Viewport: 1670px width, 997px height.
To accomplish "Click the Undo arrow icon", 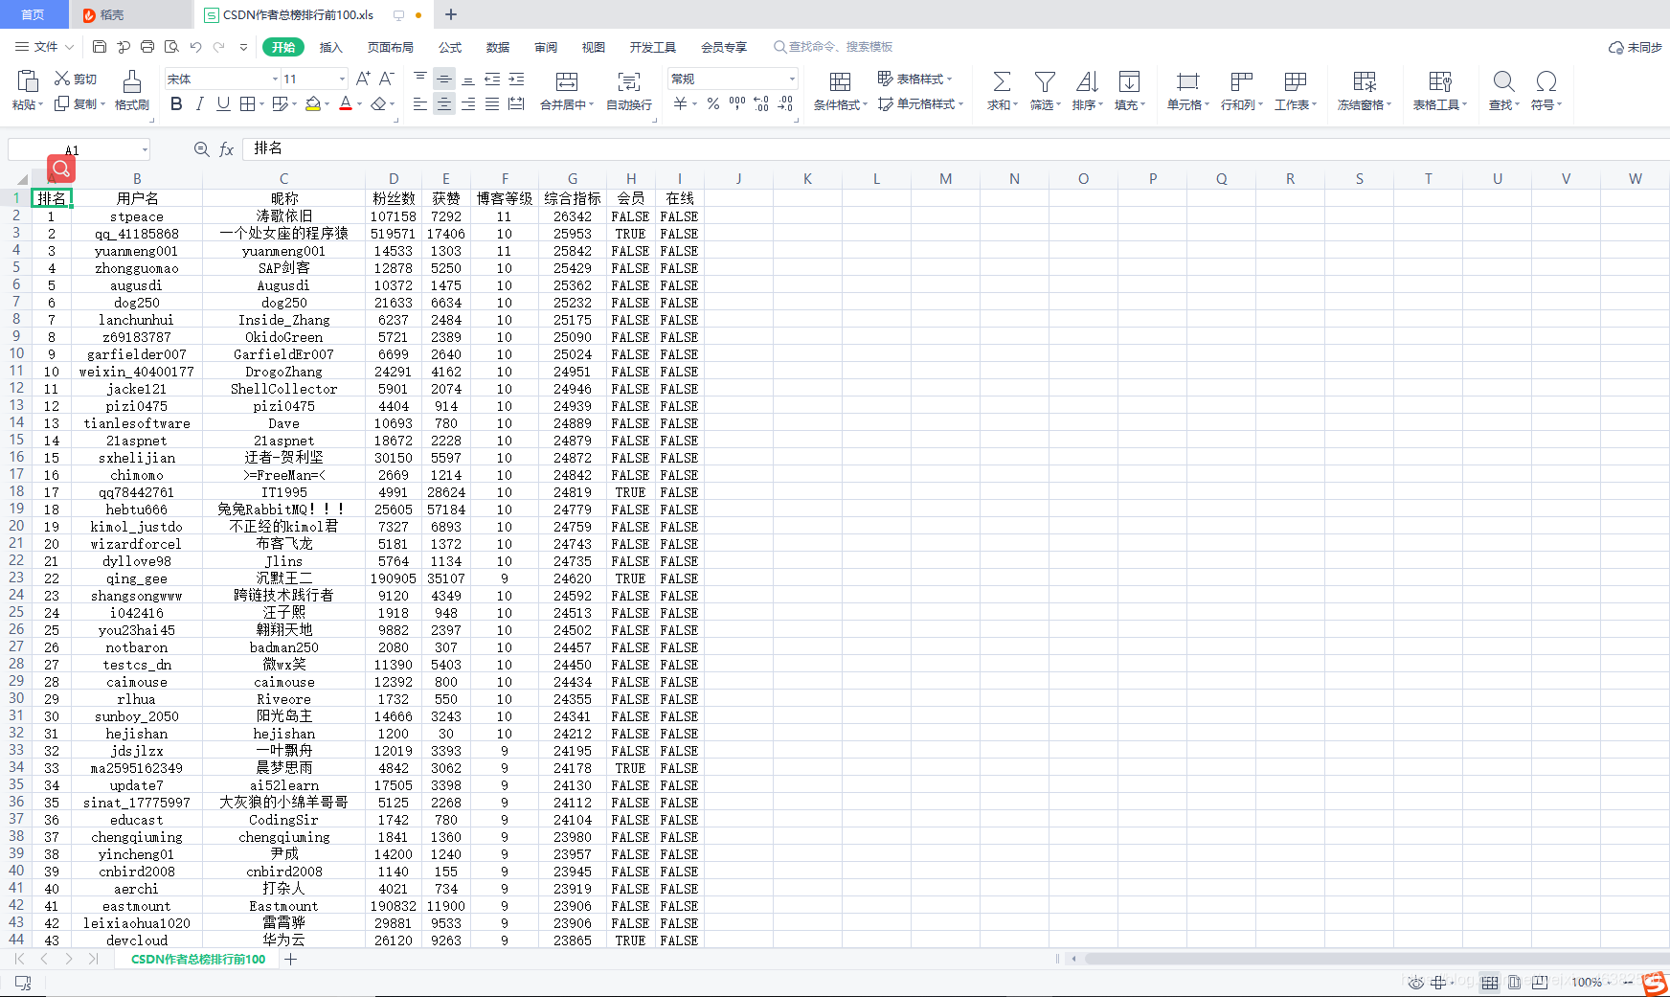I will coord(195,46).
